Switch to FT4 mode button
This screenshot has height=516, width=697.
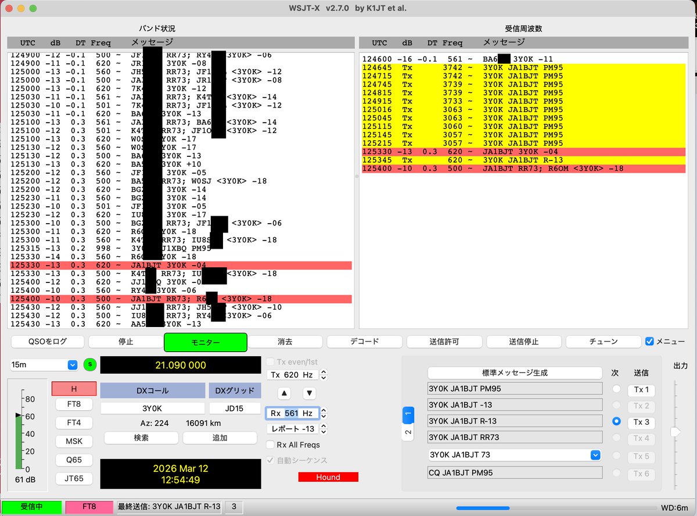pyautogui.click(x=74, y=422)
